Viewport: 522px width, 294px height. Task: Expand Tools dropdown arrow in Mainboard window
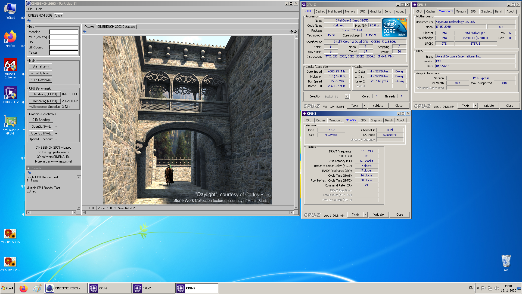[475, 106]
